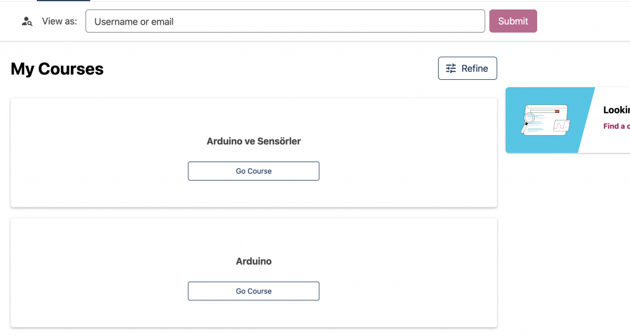Click the Refine filter sliders icon
Image resolution: width=630 pixels, height=336 pixels.
tap(451, 69)
